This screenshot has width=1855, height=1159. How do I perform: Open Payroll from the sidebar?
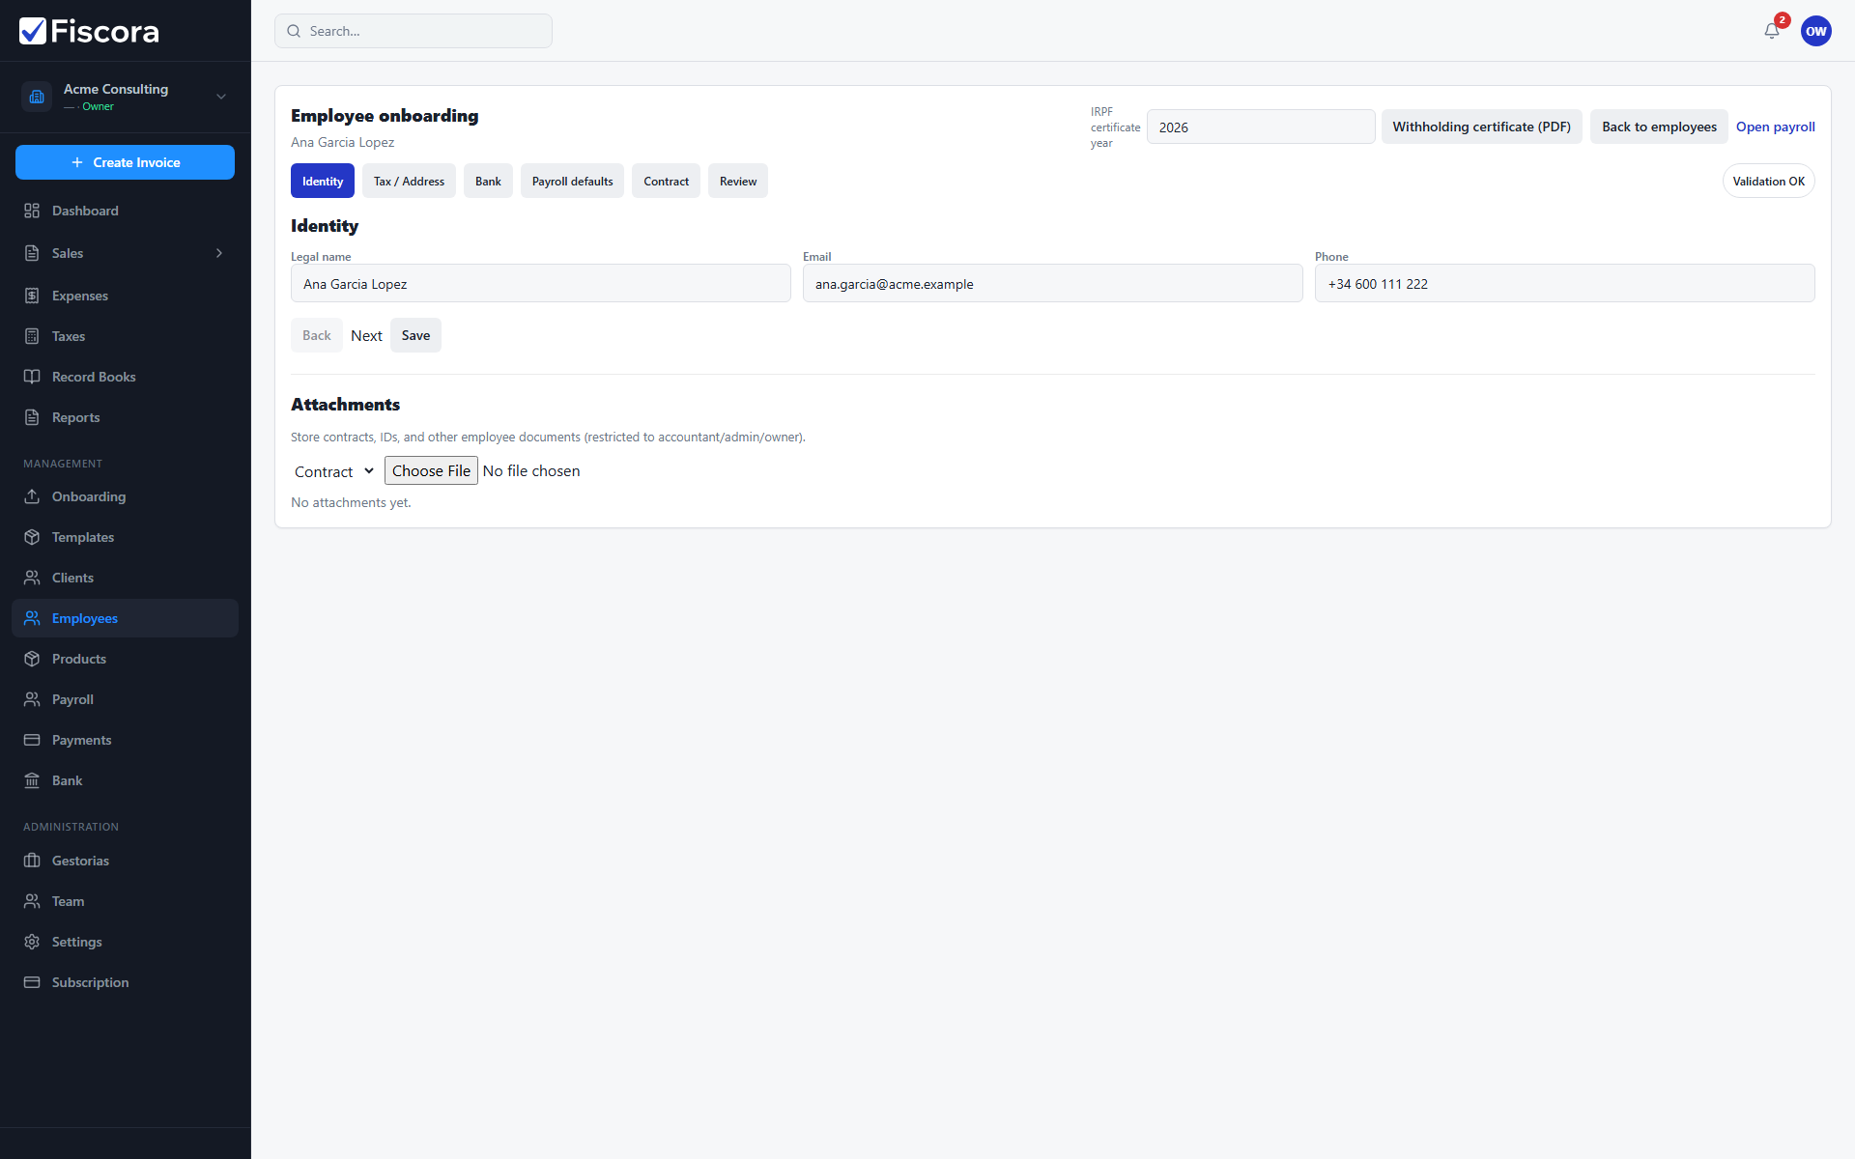coord(125,699)
